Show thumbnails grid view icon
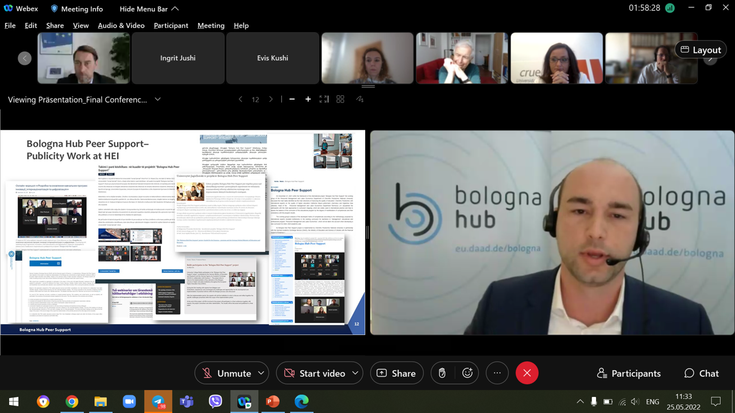This screenshot has width=735, height=413. [x=340, y=99]
